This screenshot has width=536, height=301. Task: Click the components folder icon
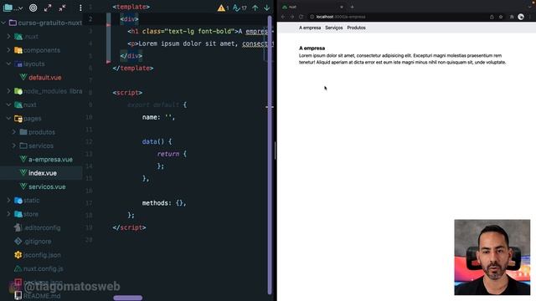18,50
